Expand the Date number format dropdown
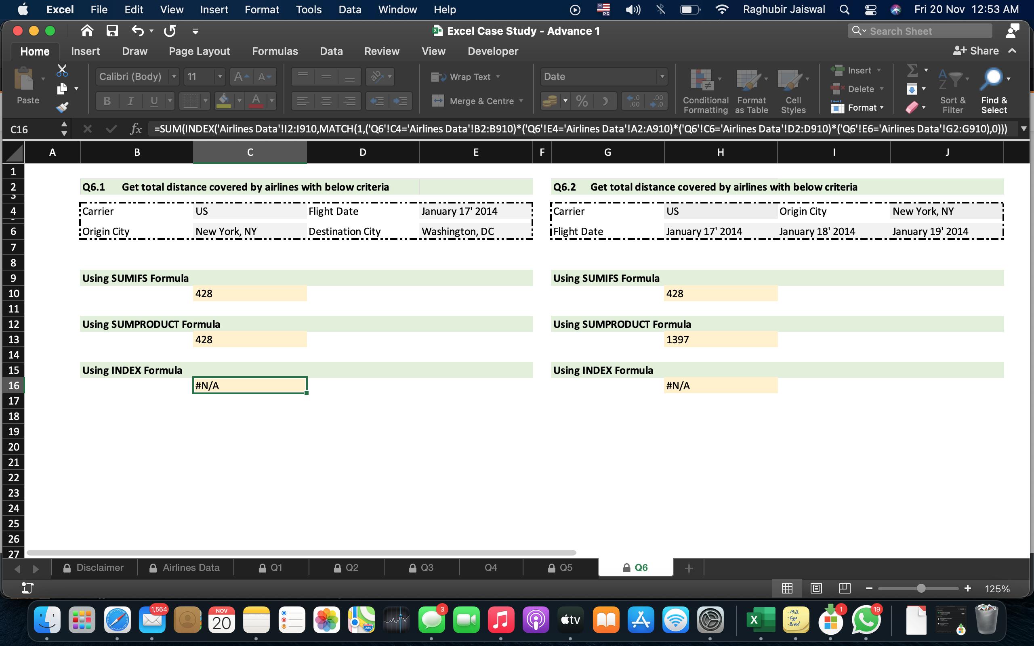Image resolution: width=1034 pixels, height=646 pixels. tap(662, 77)
